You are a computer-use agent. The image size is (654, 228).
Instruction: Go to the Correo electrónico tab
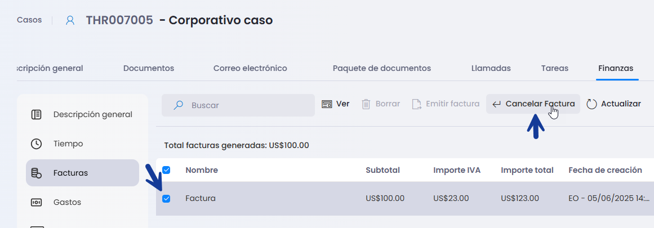tap(250, 68)
